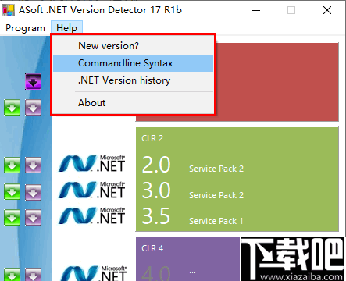Click green download icon for .NET 3.0

12,192
